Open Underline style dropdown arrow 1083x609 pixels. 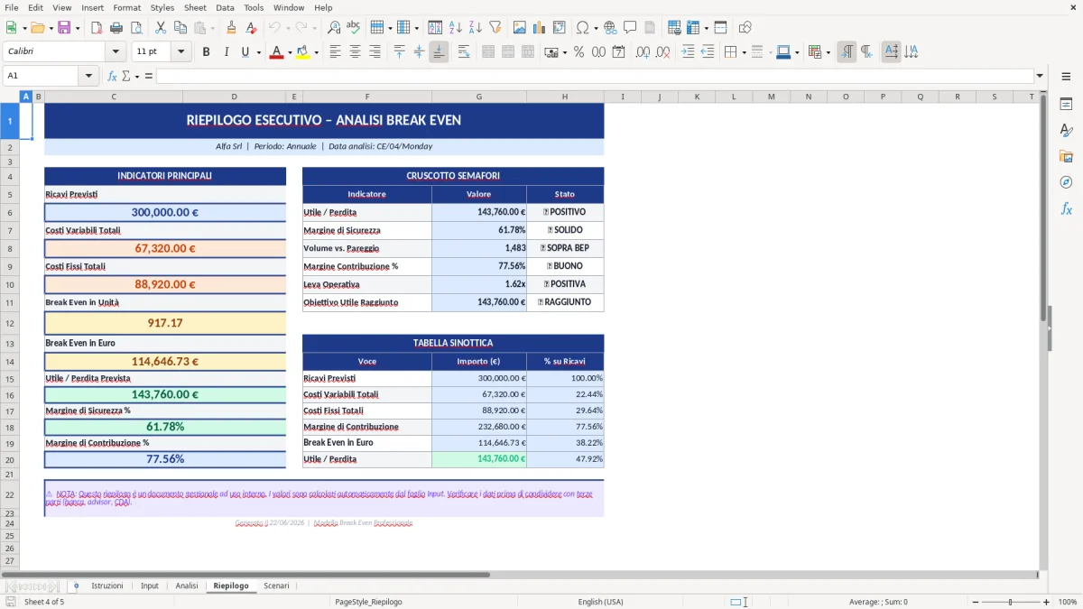point(257,52)
